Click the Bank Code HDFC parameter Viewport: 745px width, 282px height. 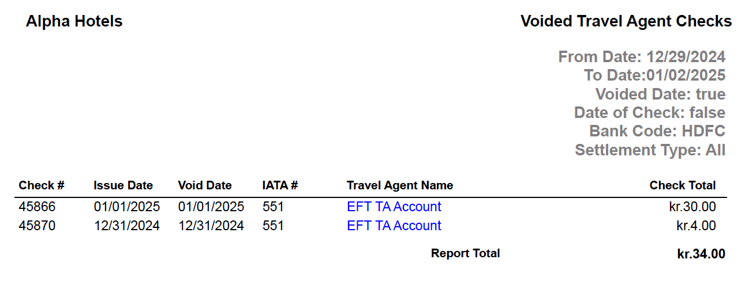click(657, 131)
